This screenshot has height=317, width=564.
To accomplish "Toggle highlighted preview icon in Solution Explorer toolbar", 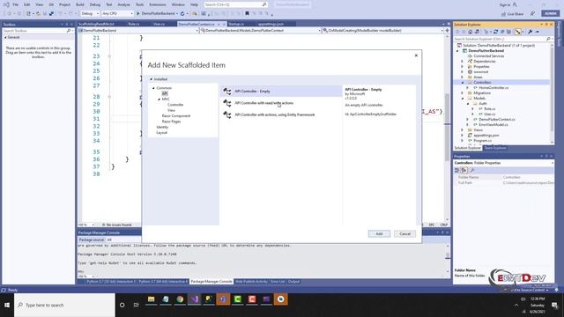I will coord(517,32).
